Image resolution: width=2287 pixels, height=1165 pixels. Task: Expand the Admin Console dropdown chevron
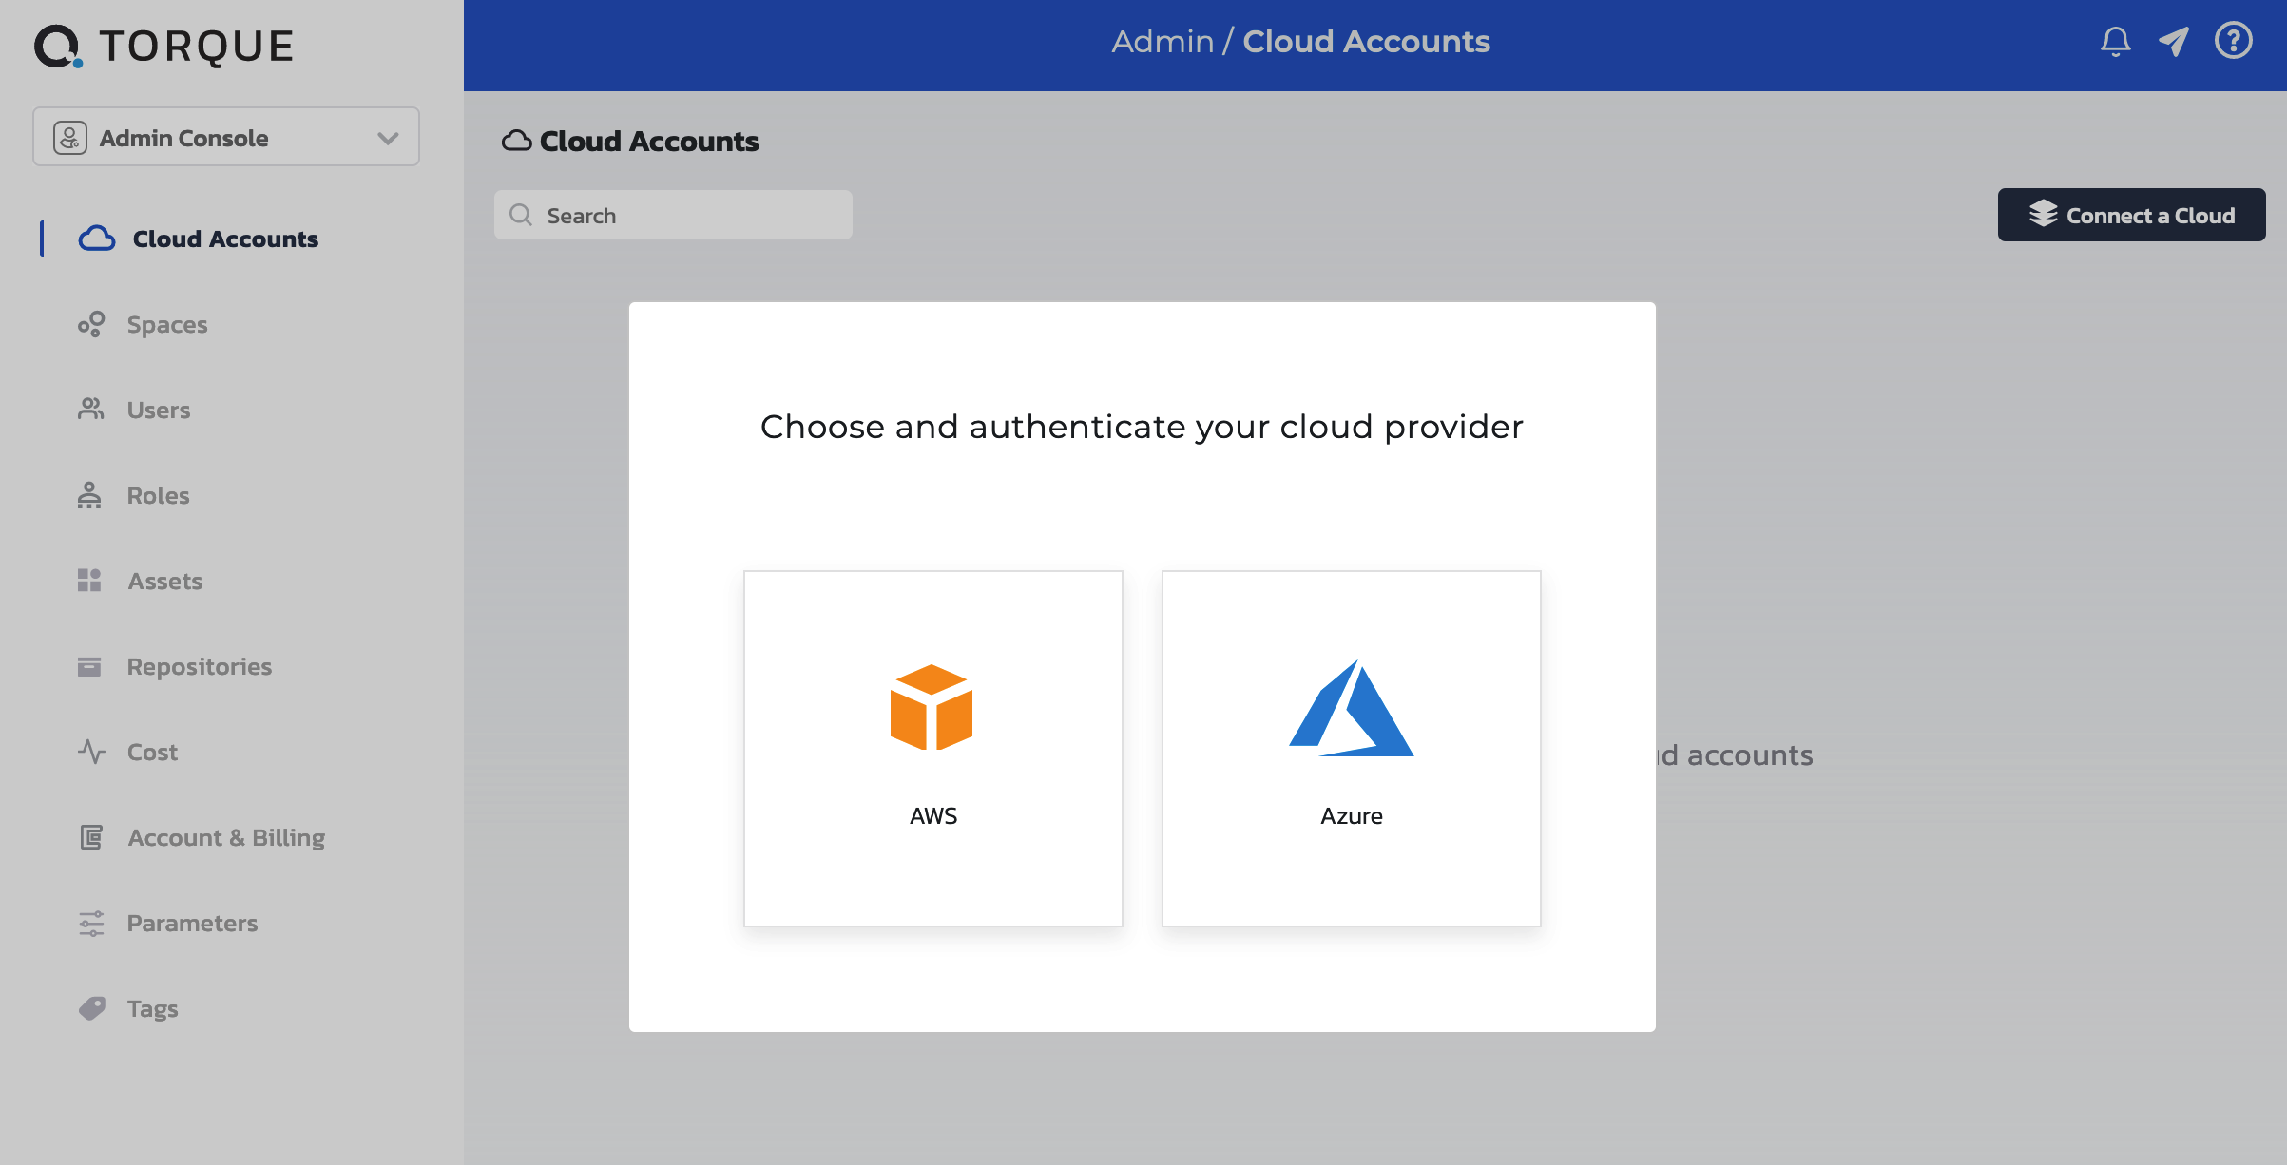coord(388,139)
